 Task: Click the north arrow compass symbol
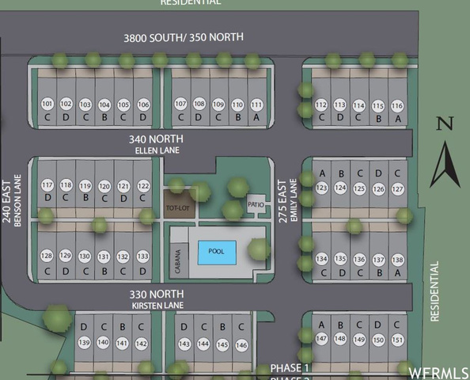click(x=445, y=165)
